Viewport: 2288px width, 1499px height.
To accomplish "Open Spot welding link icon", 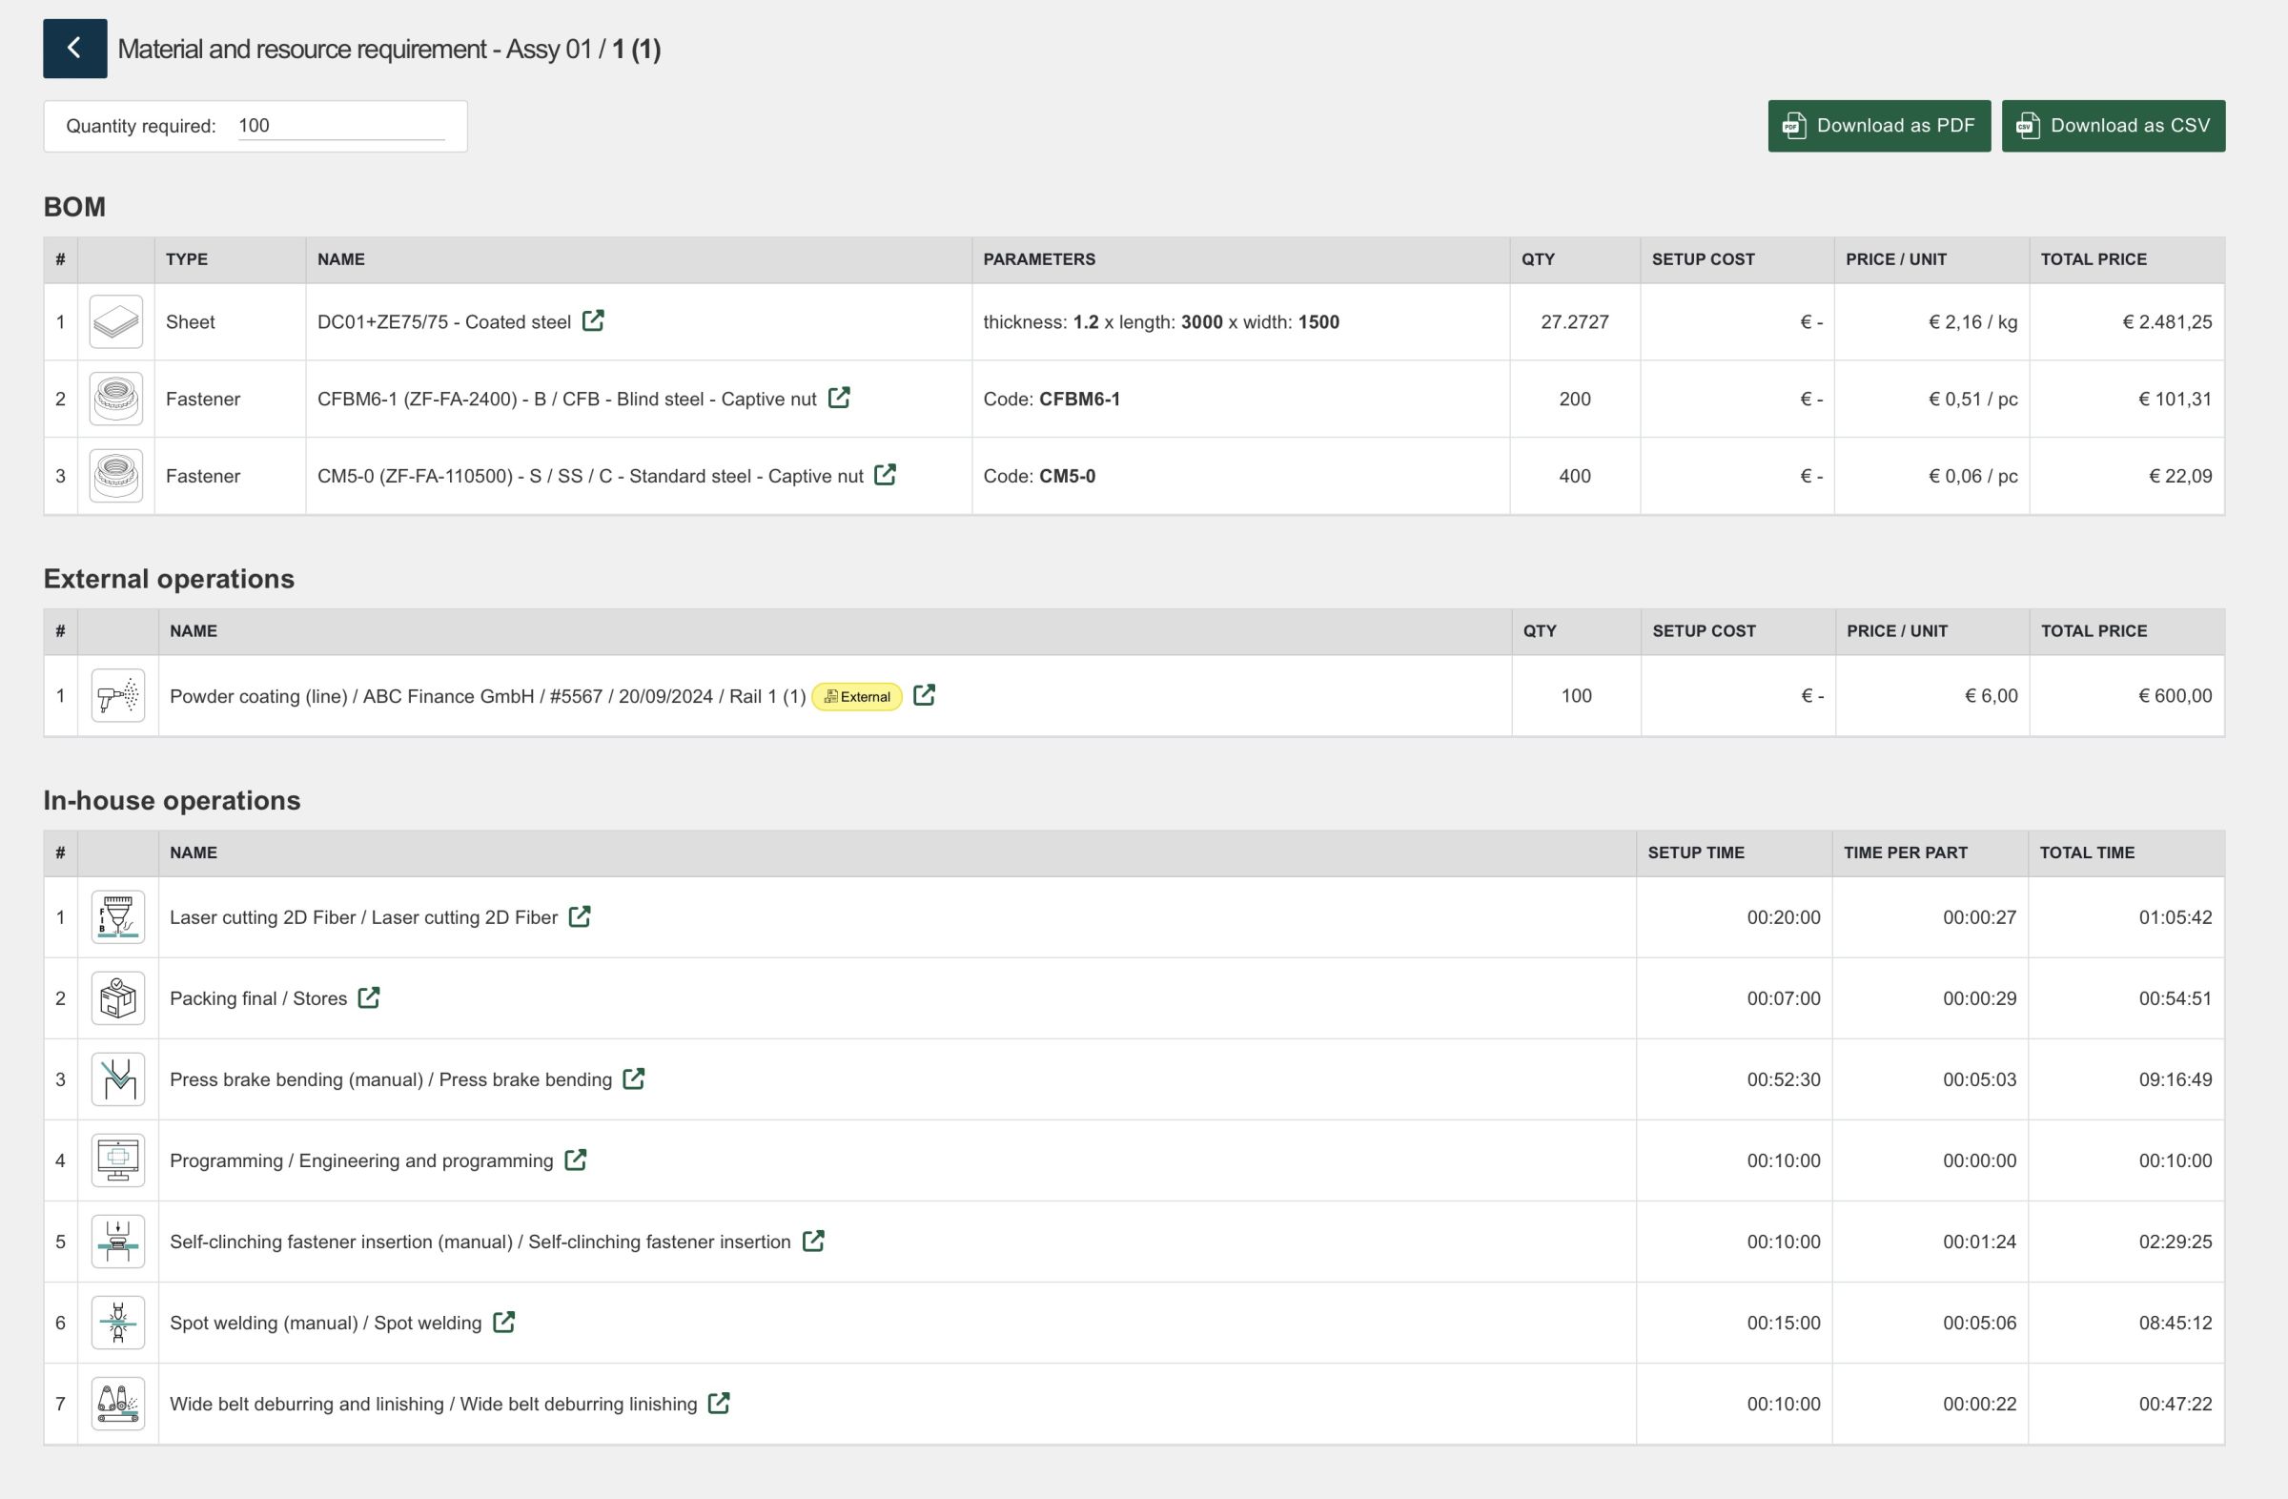I will coord(502,1321).
